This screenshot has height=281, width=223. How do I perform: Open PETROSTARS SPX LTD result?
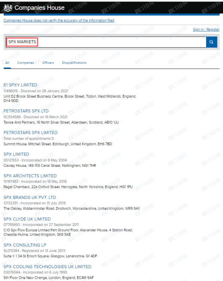click(x=26, y=111)
